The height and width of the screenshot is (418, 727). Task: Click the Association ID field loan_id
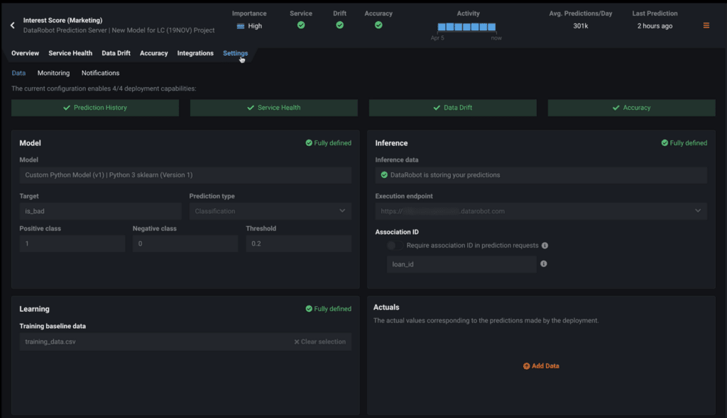(461, 264)
